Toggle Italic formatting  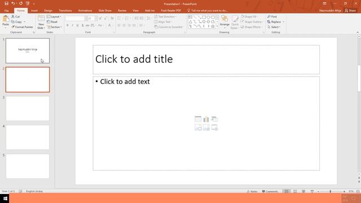click(73, 25)
